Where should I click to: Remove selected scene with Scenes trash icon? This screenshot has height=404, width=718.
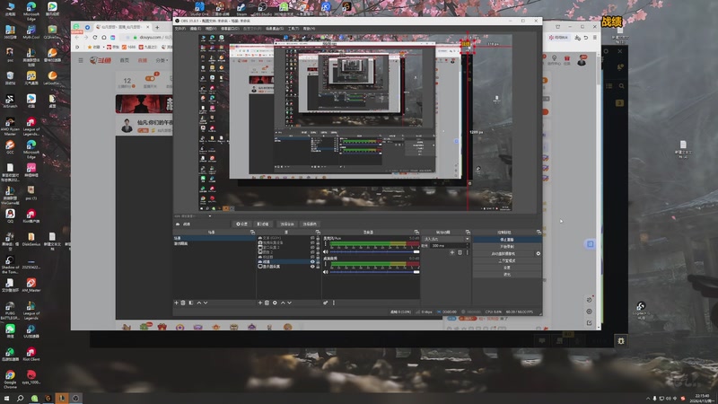(x=183, y=303)
